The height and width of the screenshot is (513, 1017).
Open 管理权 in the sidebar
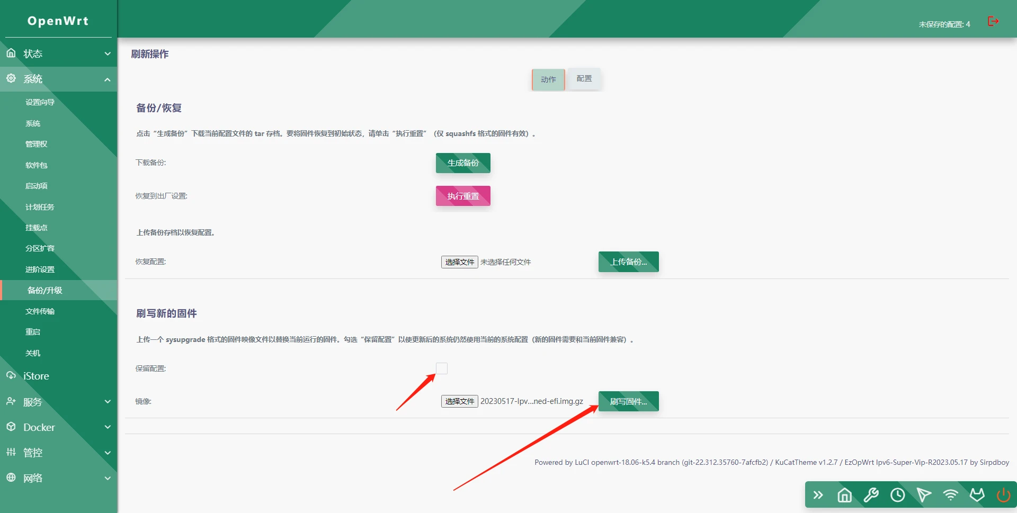pyautogui.click(x=37, y=144)
